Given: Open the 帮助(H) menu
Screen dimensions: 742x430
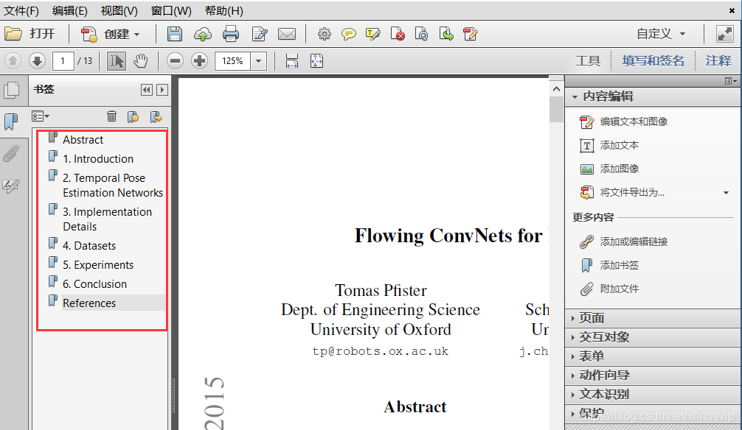Looking at the screenshot, I should pos(223,10).
